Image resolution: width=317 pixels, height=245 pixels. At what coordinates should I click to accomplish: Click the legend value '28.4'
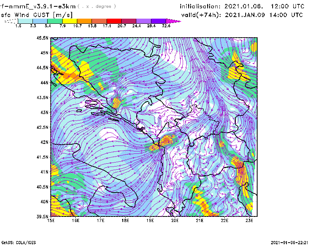[151, 26]
